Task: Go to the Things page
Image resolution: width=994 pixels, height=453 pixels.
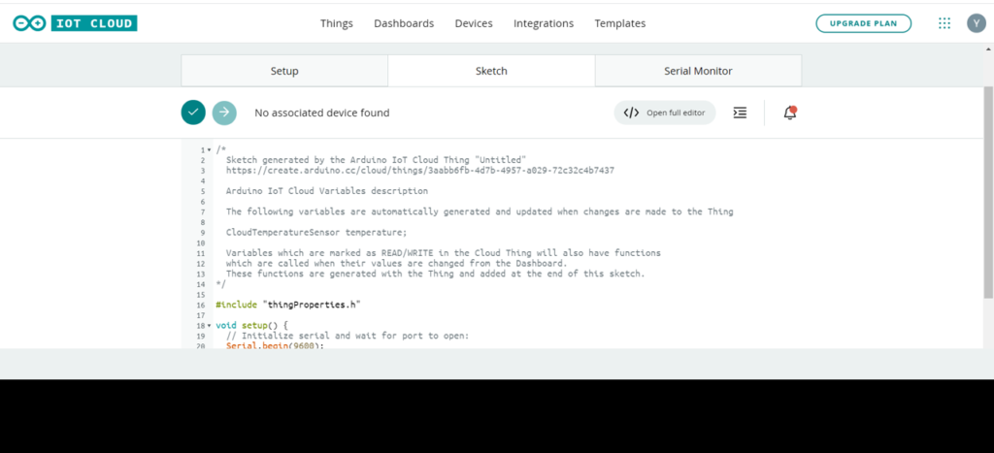Action: (337, 23)
